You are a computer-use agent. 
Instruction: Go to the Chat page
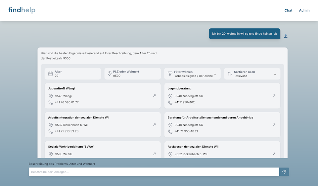tap(288, 10)
